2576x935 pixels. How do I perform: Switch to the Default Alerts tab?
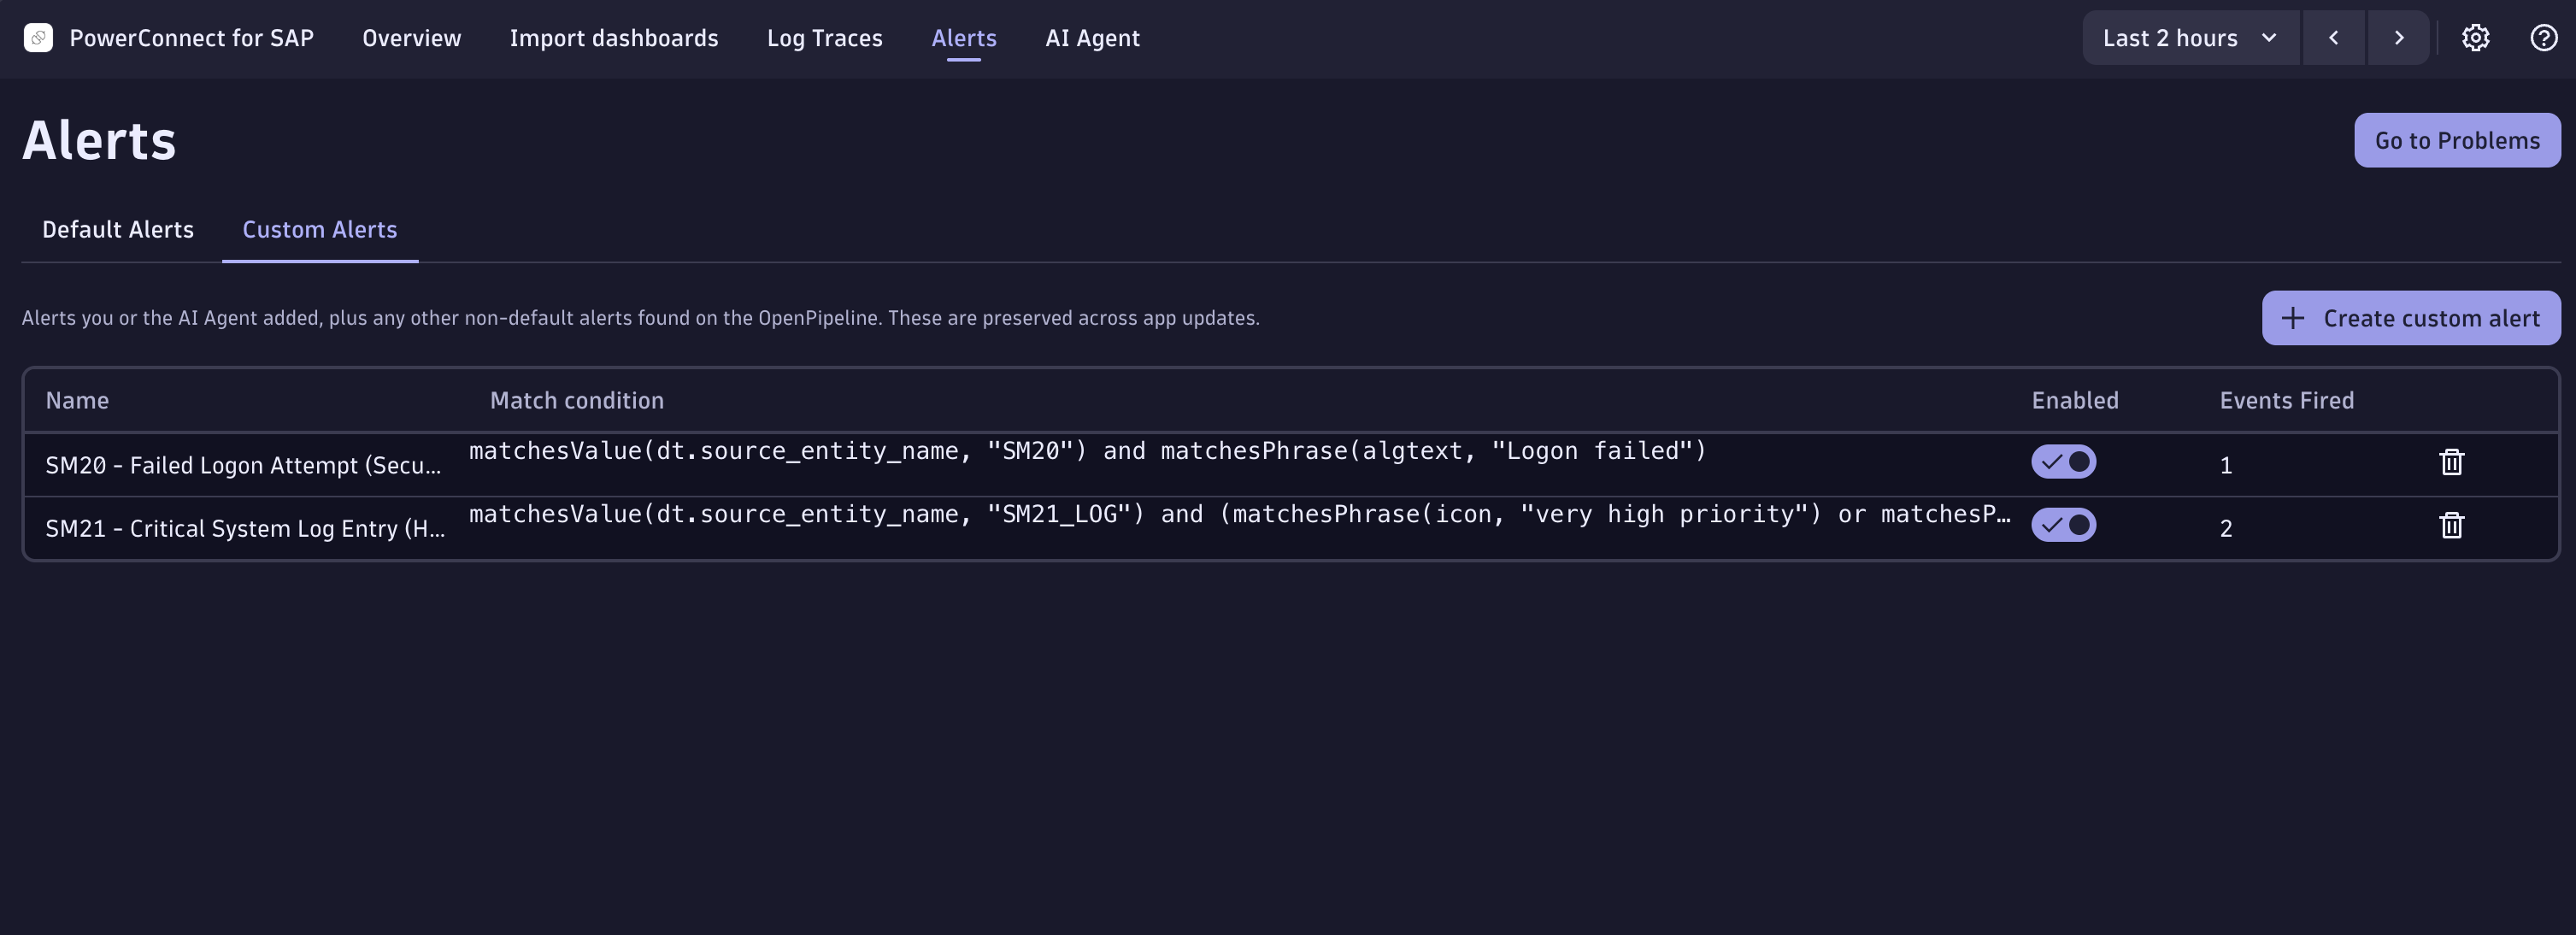coord(118,230)
